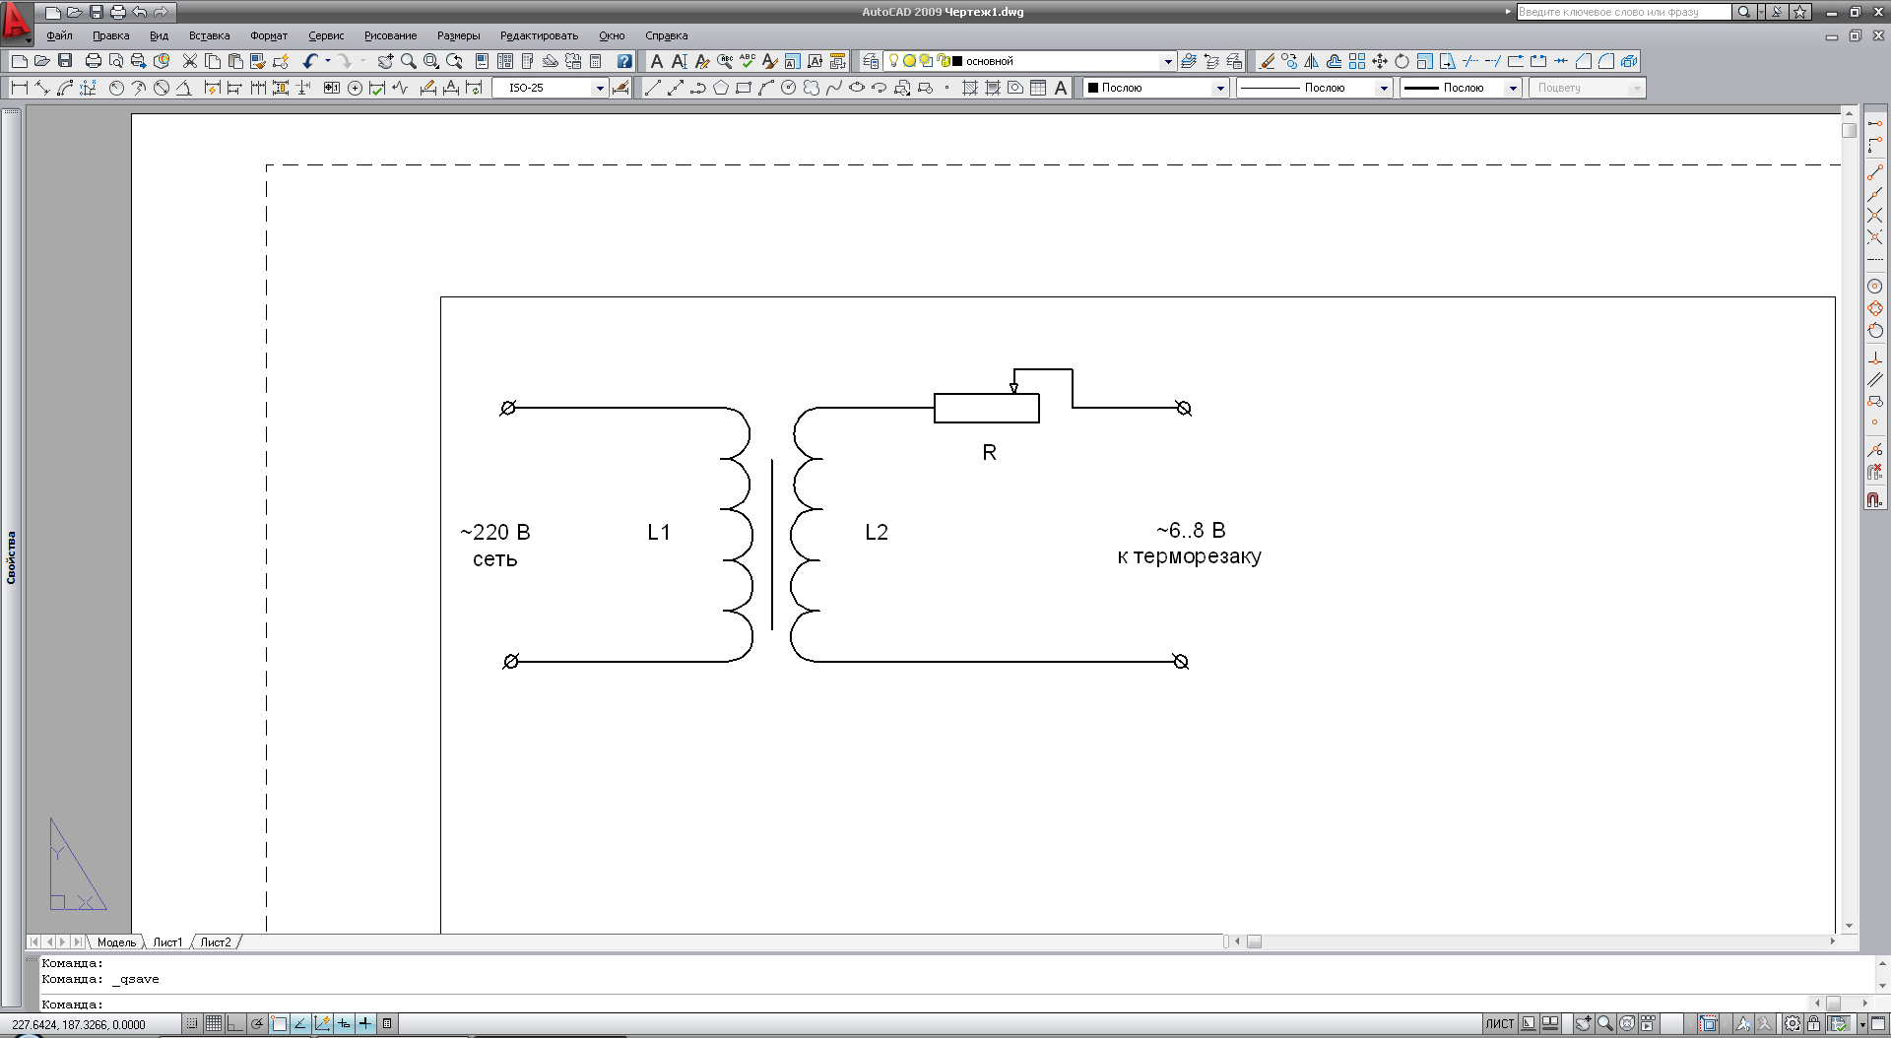Expand the undo history arrow
The width and height of the screenshot is (1891, 1038).
(x=327, y=61)
